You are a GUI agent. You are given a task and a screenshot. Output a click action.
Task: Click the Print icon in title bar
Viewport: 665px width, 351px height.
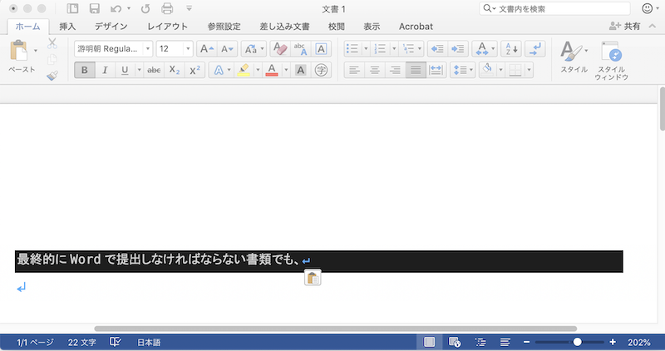(167, 8)
